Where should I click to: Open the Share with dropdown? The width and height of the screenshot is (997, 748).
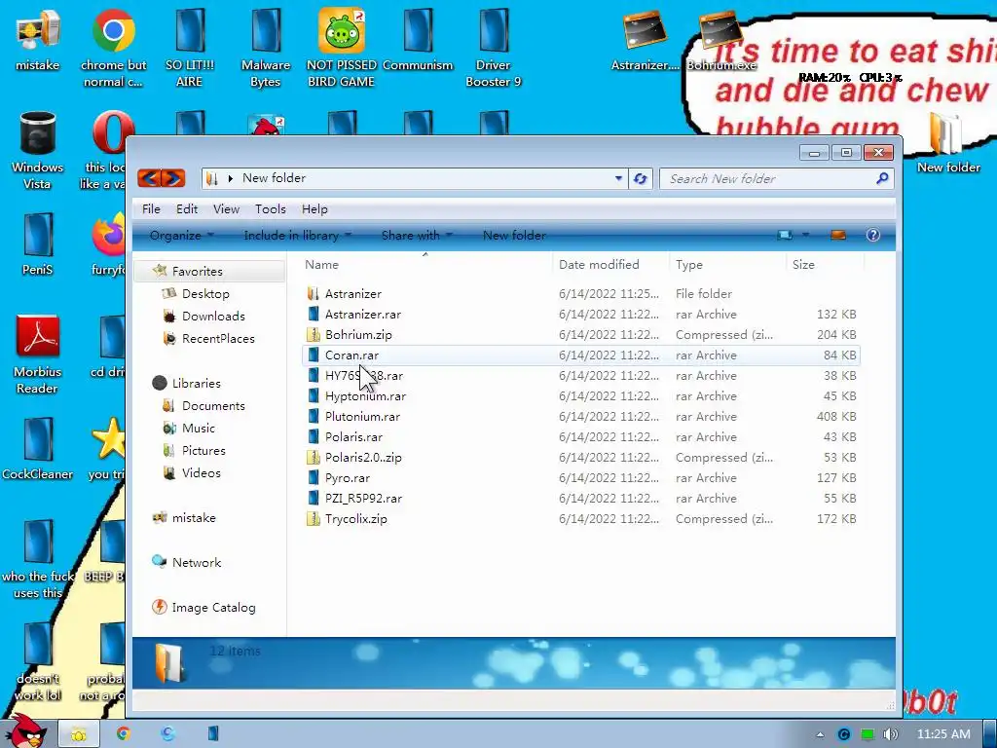pos(417,236)
